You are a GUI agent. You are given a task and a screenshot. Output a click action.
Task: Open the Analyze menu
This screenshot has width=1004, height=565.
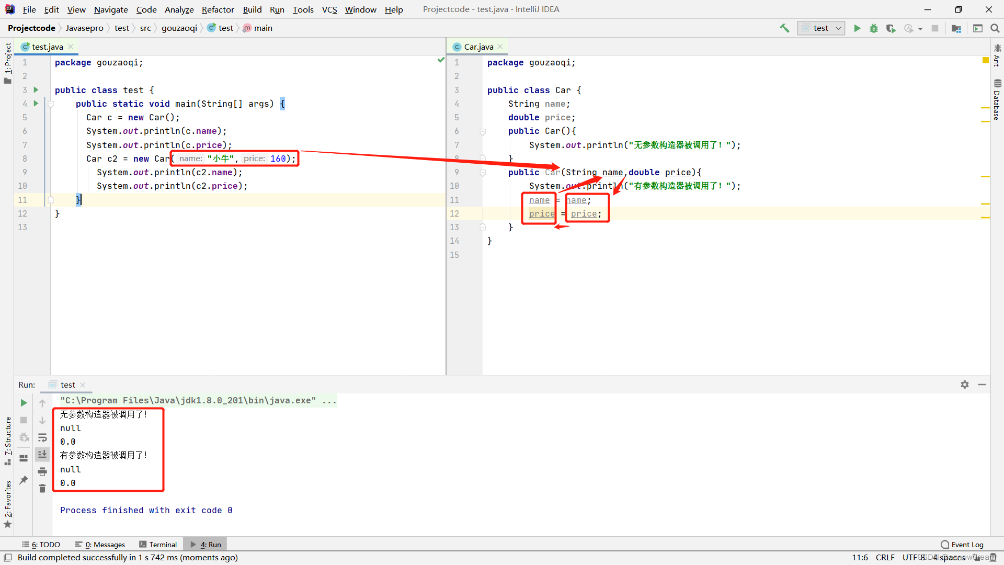pyautogui.click(x=179, y=9)
